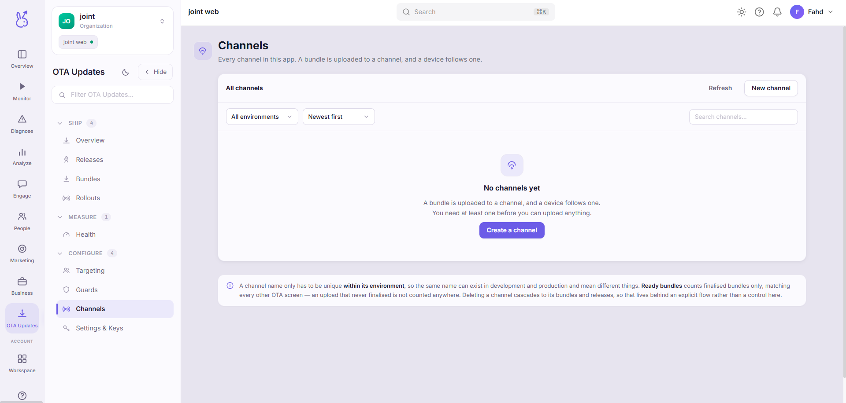Select Channels menu item
The height and width of the screenshot is (403, 846).
(115, 309)
